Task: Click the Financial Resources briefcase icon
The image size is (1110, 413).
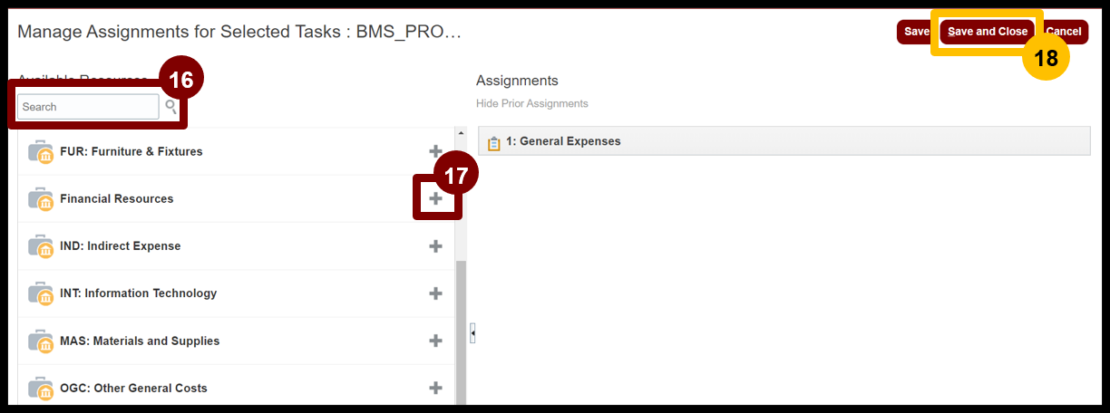Action: pyautogui.click(x=41, y=198)
